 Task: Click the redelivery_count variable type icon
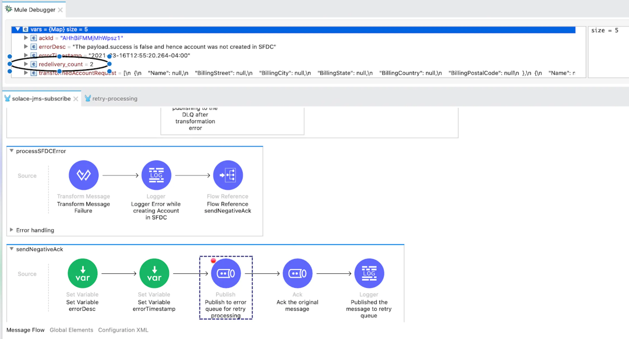34,64
